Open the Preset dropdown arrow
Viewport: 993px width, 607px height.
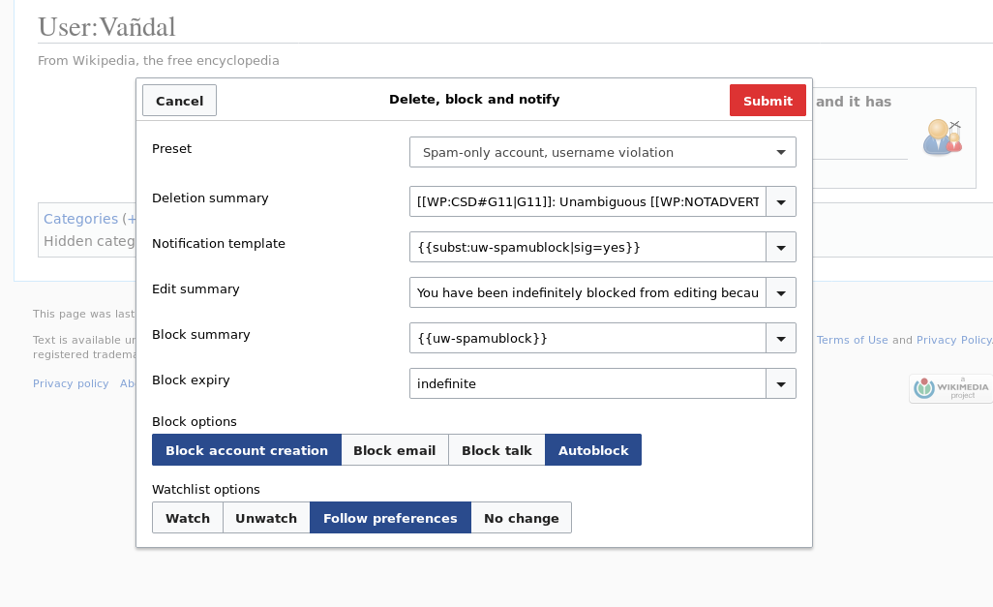[x=780, y=152]
